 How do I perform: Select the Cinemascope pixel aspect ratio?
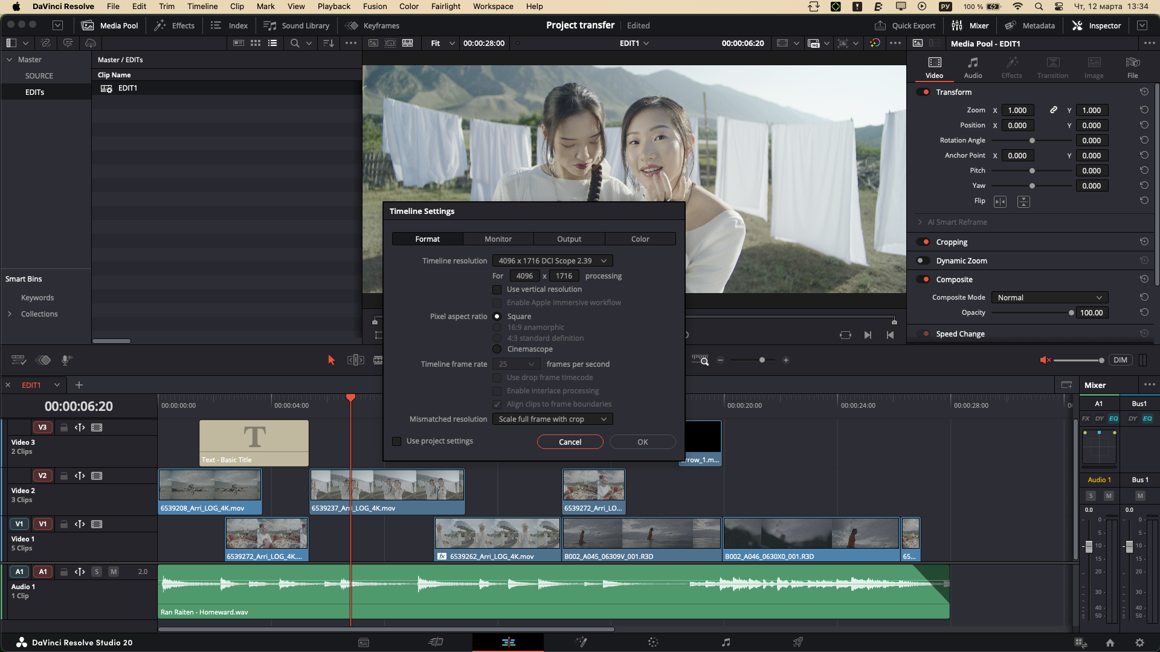497,349
